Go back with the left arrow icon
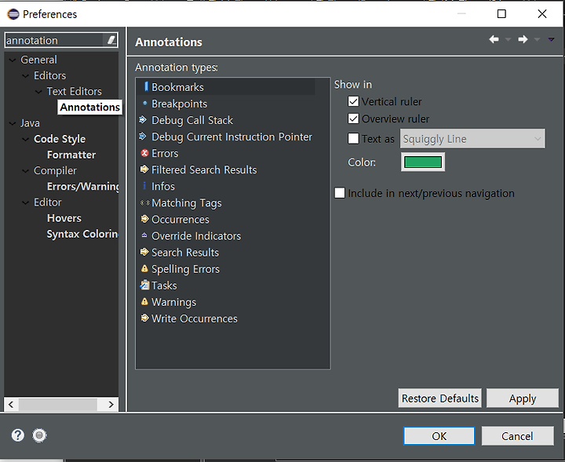This screenshot has width=565, height=462. [494, 39]
